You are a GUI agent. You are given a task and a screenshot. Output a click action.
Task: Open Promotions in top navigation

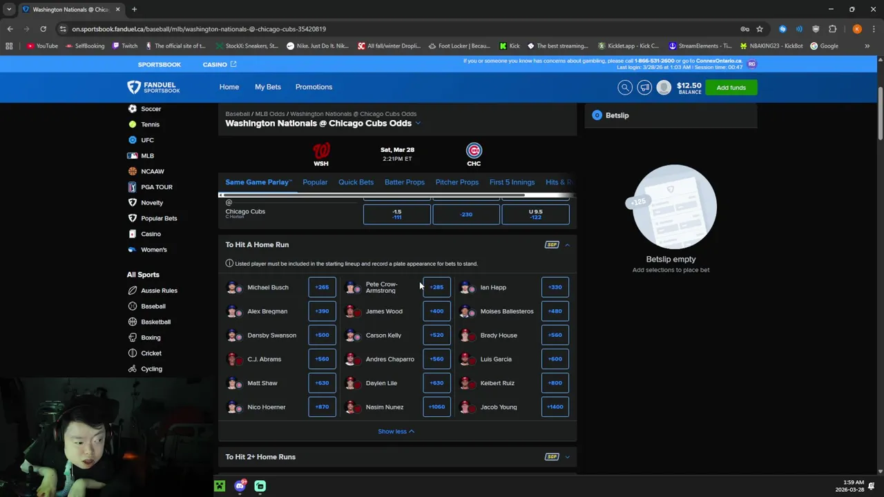coord(314,87)
